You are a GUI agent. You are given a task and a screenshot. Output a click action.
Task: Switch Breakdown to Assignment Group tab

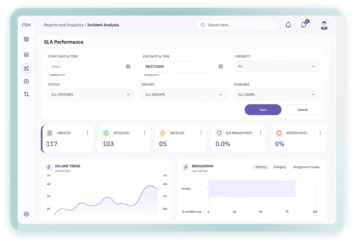point(306,167)
